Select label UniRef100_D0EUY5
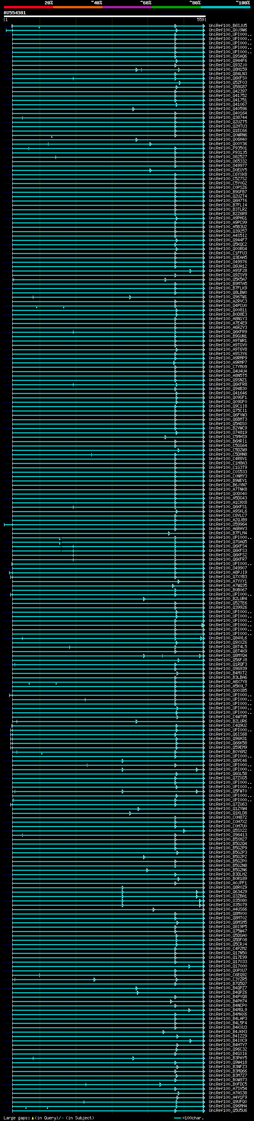 pyautogui.click(x=228, y=170)
